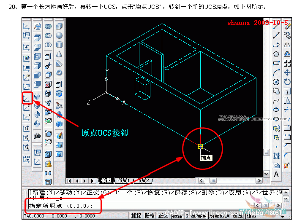Click the camera icon in View toolbar
This screenshot has width=294, height=220.
[37, 136]
